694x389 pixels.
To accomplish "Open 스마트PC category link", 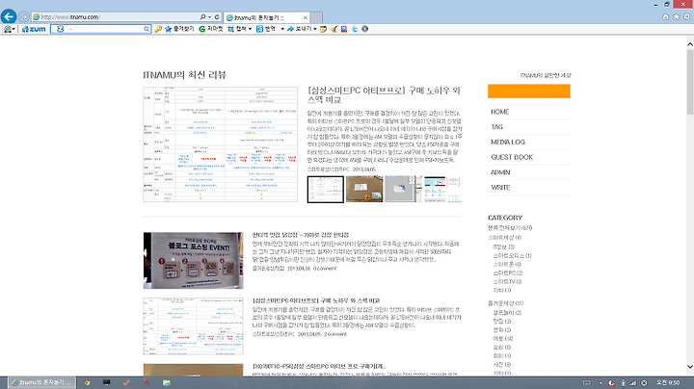I will (508, 272).
